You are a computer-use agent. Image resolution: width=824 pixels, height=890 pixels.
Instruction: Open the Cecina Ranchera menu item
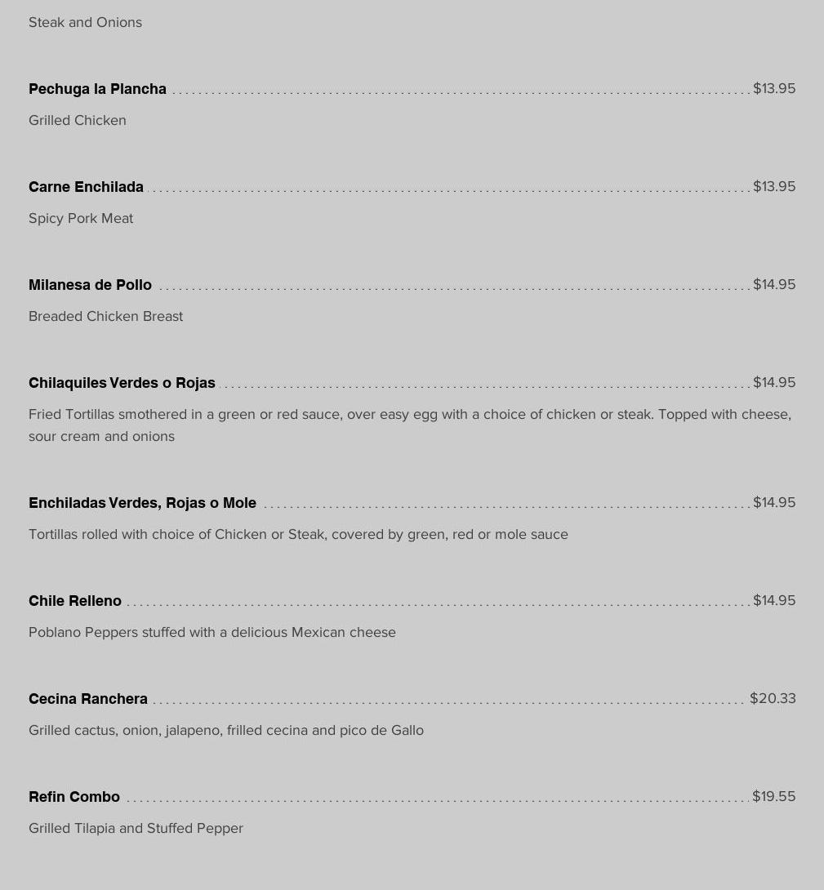(x=88, y=699)
